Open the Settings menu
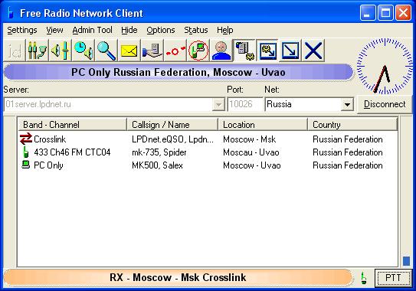The width and height of the screenshot is (416, 291). click(x=22, y=30)
